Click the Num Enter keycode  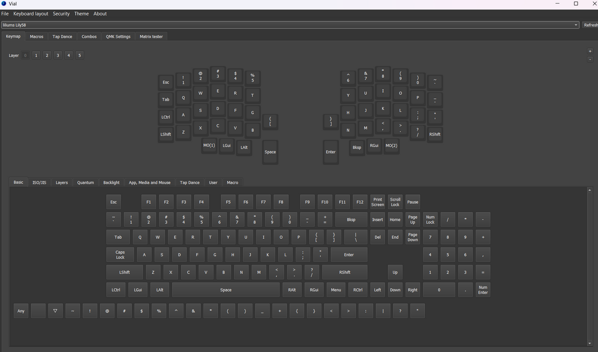pyautogui.click(x=483, y=290)
